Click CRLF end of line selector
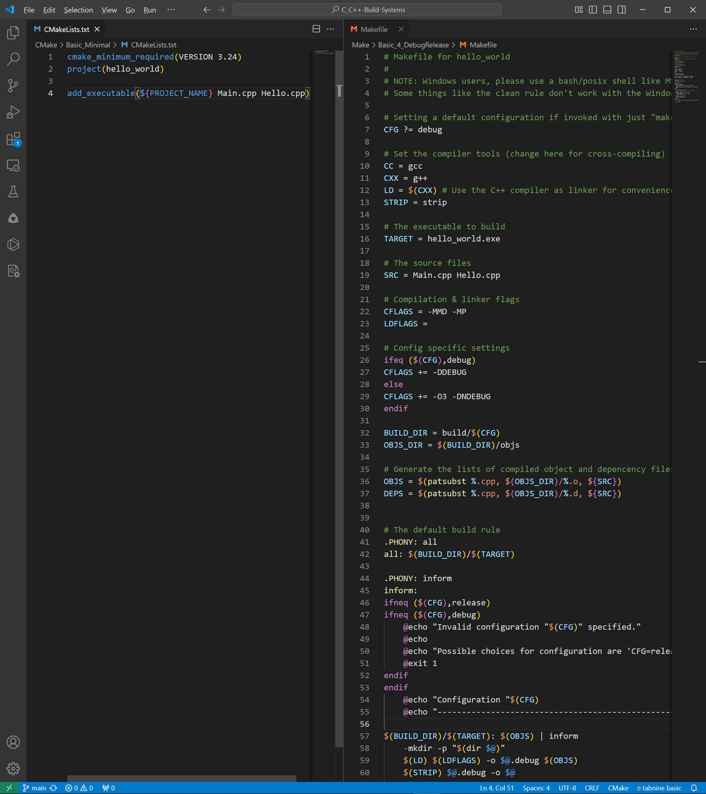This screenshot has height=794, width=706. [x=592, y=788]
